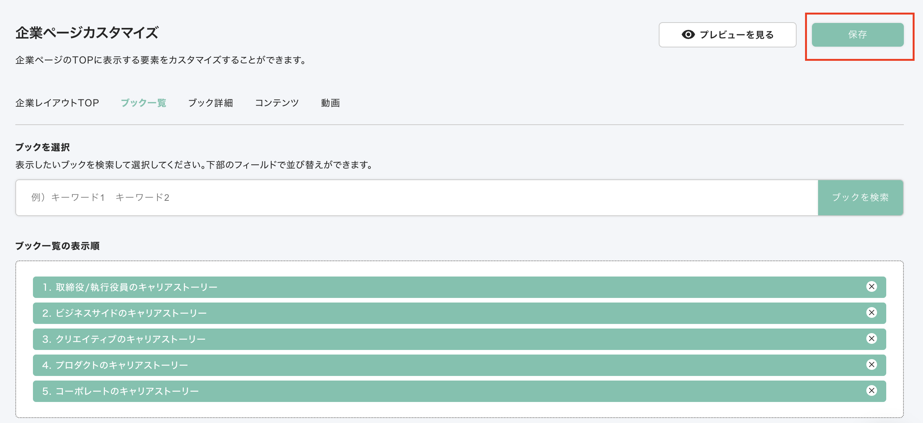This screenshot has width=923, height=423.
Task: Open the 企業レイアウトTOP tab
Action: (57, 103)
